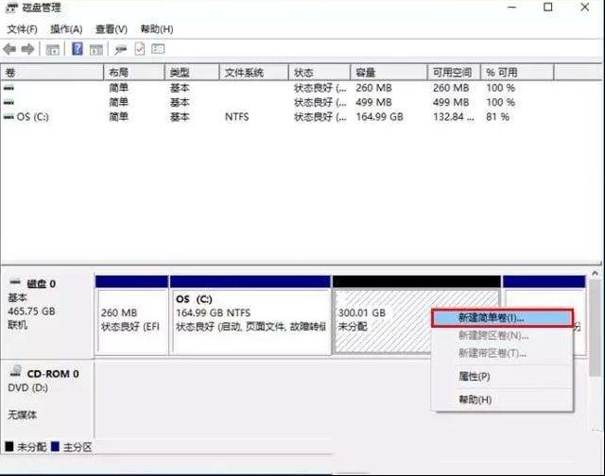The width and height of the screenshot is (605, 476).
Task: Click the 499 MB capacity cell
Action: 373,103
